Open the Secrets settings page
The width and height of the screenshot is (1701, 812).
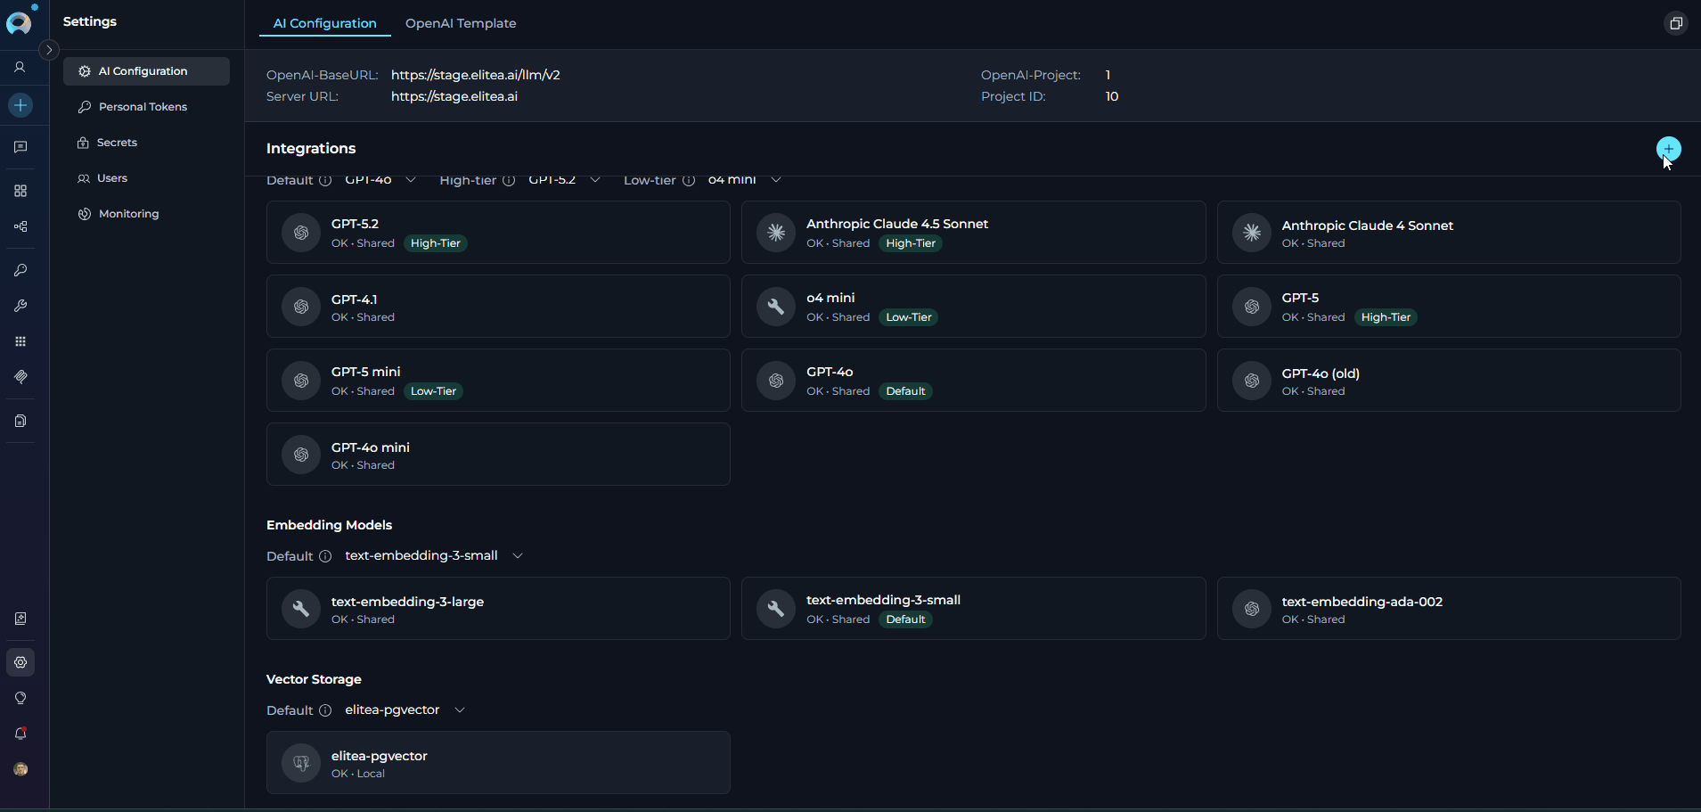click(146, 143)
